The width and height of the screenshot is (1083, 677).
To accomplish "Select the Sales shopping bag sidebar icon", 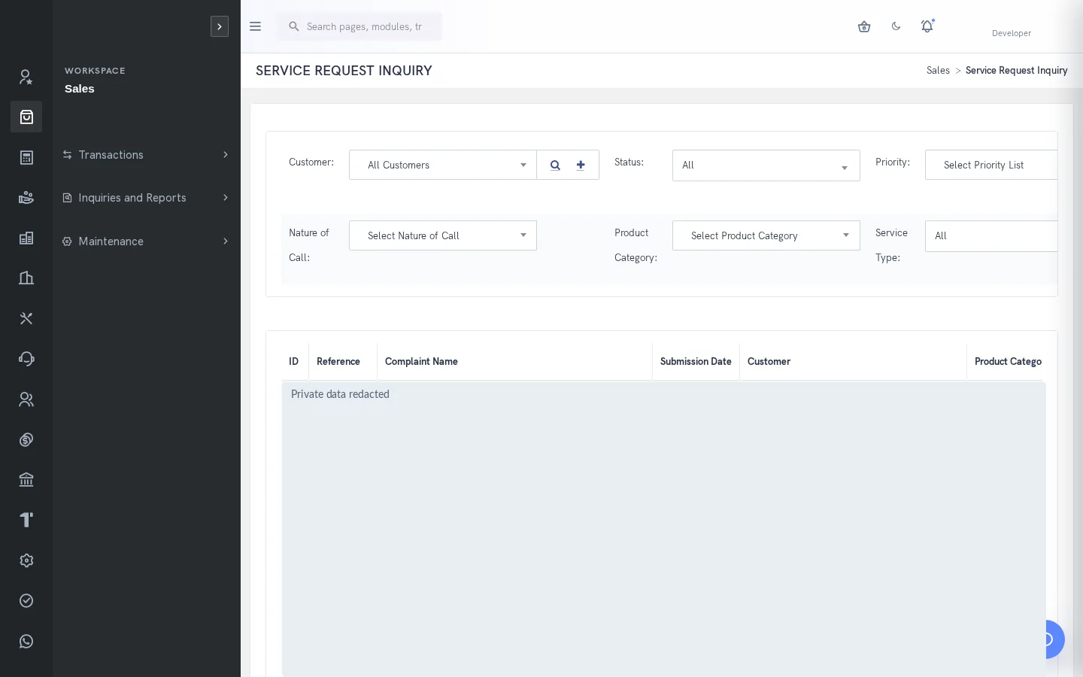I will 26,117.
